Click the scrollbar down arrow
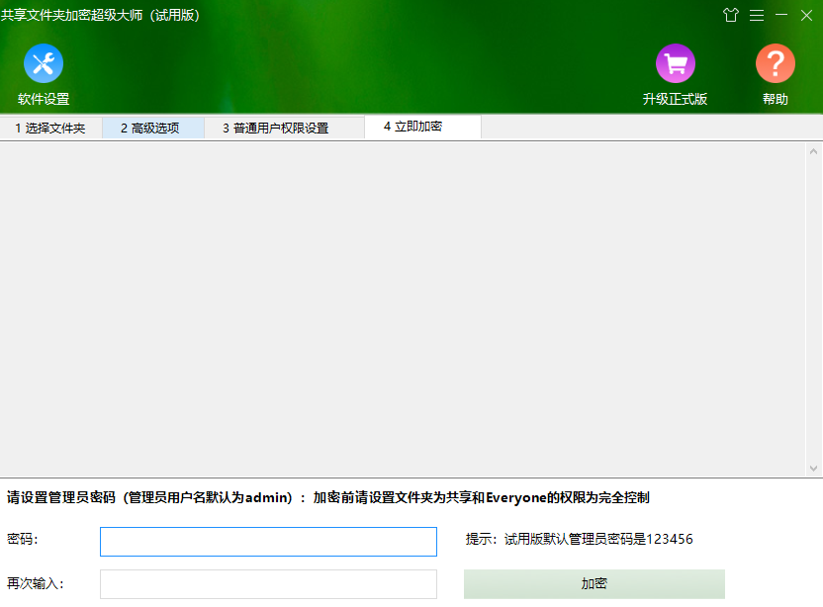Viewport: 823px width, 607px height. click(x=813, y=468)
